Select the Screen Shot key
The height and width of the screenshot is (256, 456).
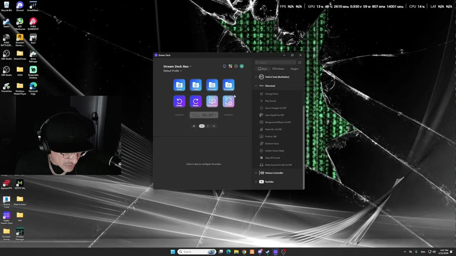[228, 101]
